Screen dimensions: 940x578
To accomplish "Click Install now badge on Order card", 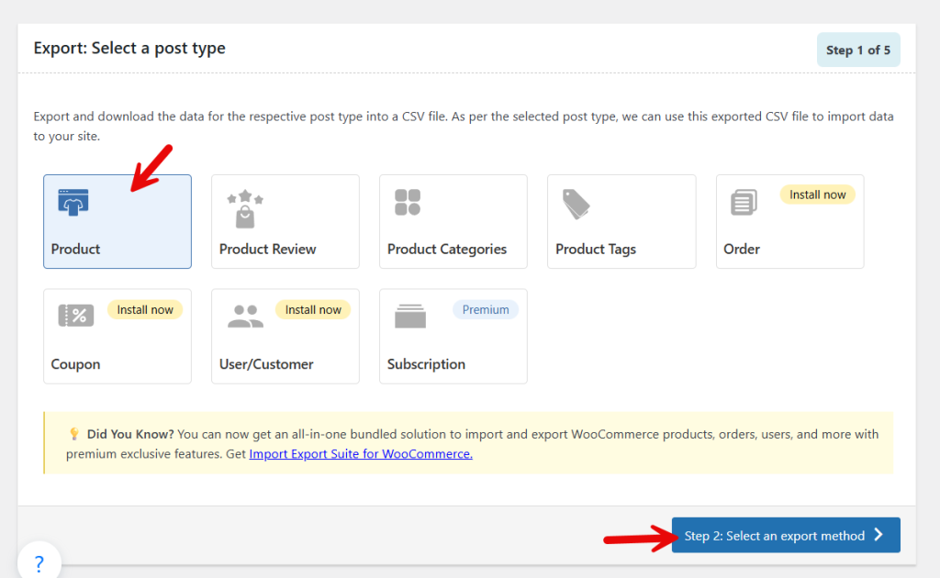I will pyautogui.click(x=817, y=195).
